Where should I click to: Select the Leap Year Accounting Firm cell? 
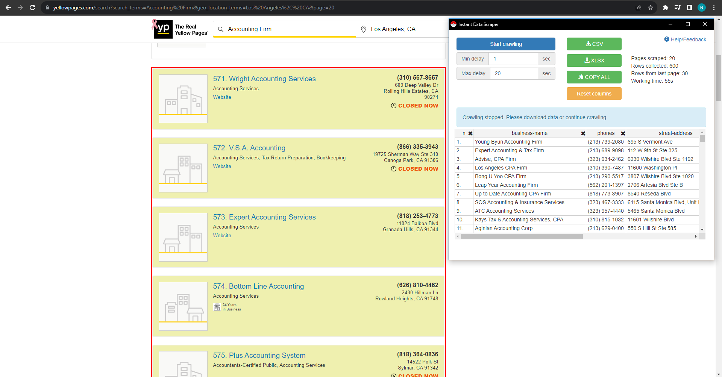click(x=530, y=185)
